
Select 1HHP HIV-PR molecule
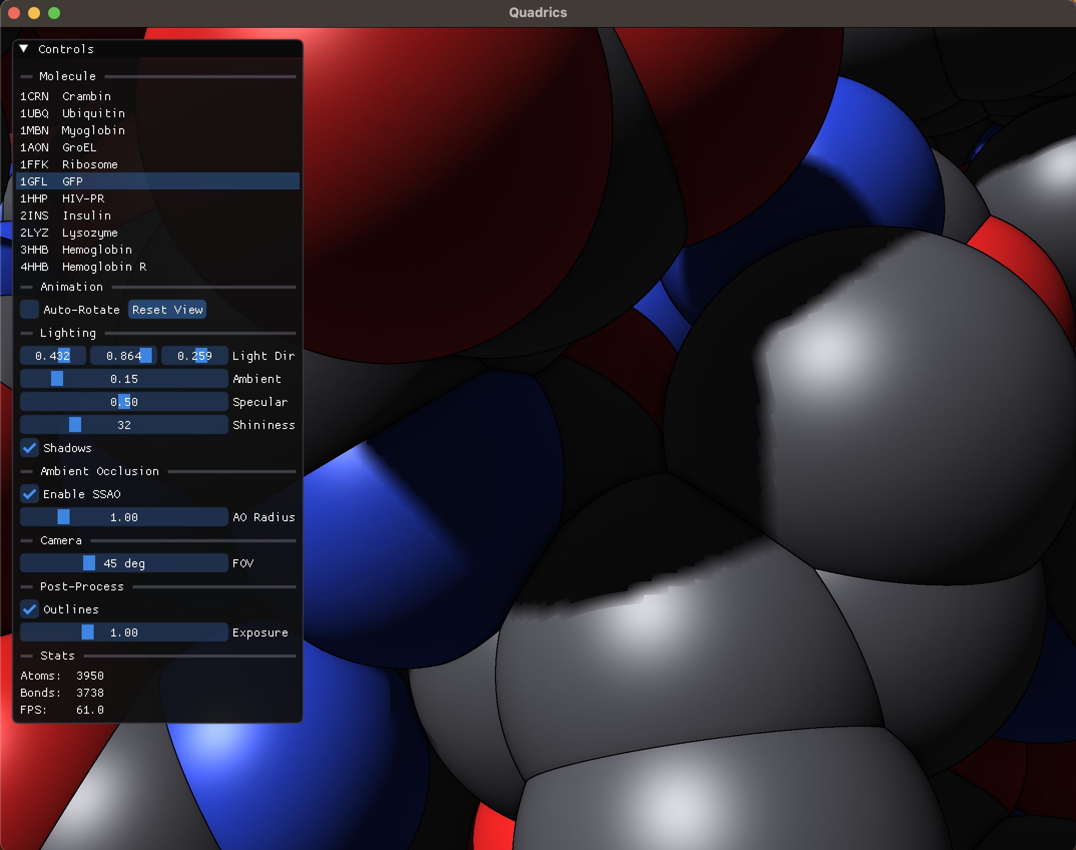[x=158, y=198]
